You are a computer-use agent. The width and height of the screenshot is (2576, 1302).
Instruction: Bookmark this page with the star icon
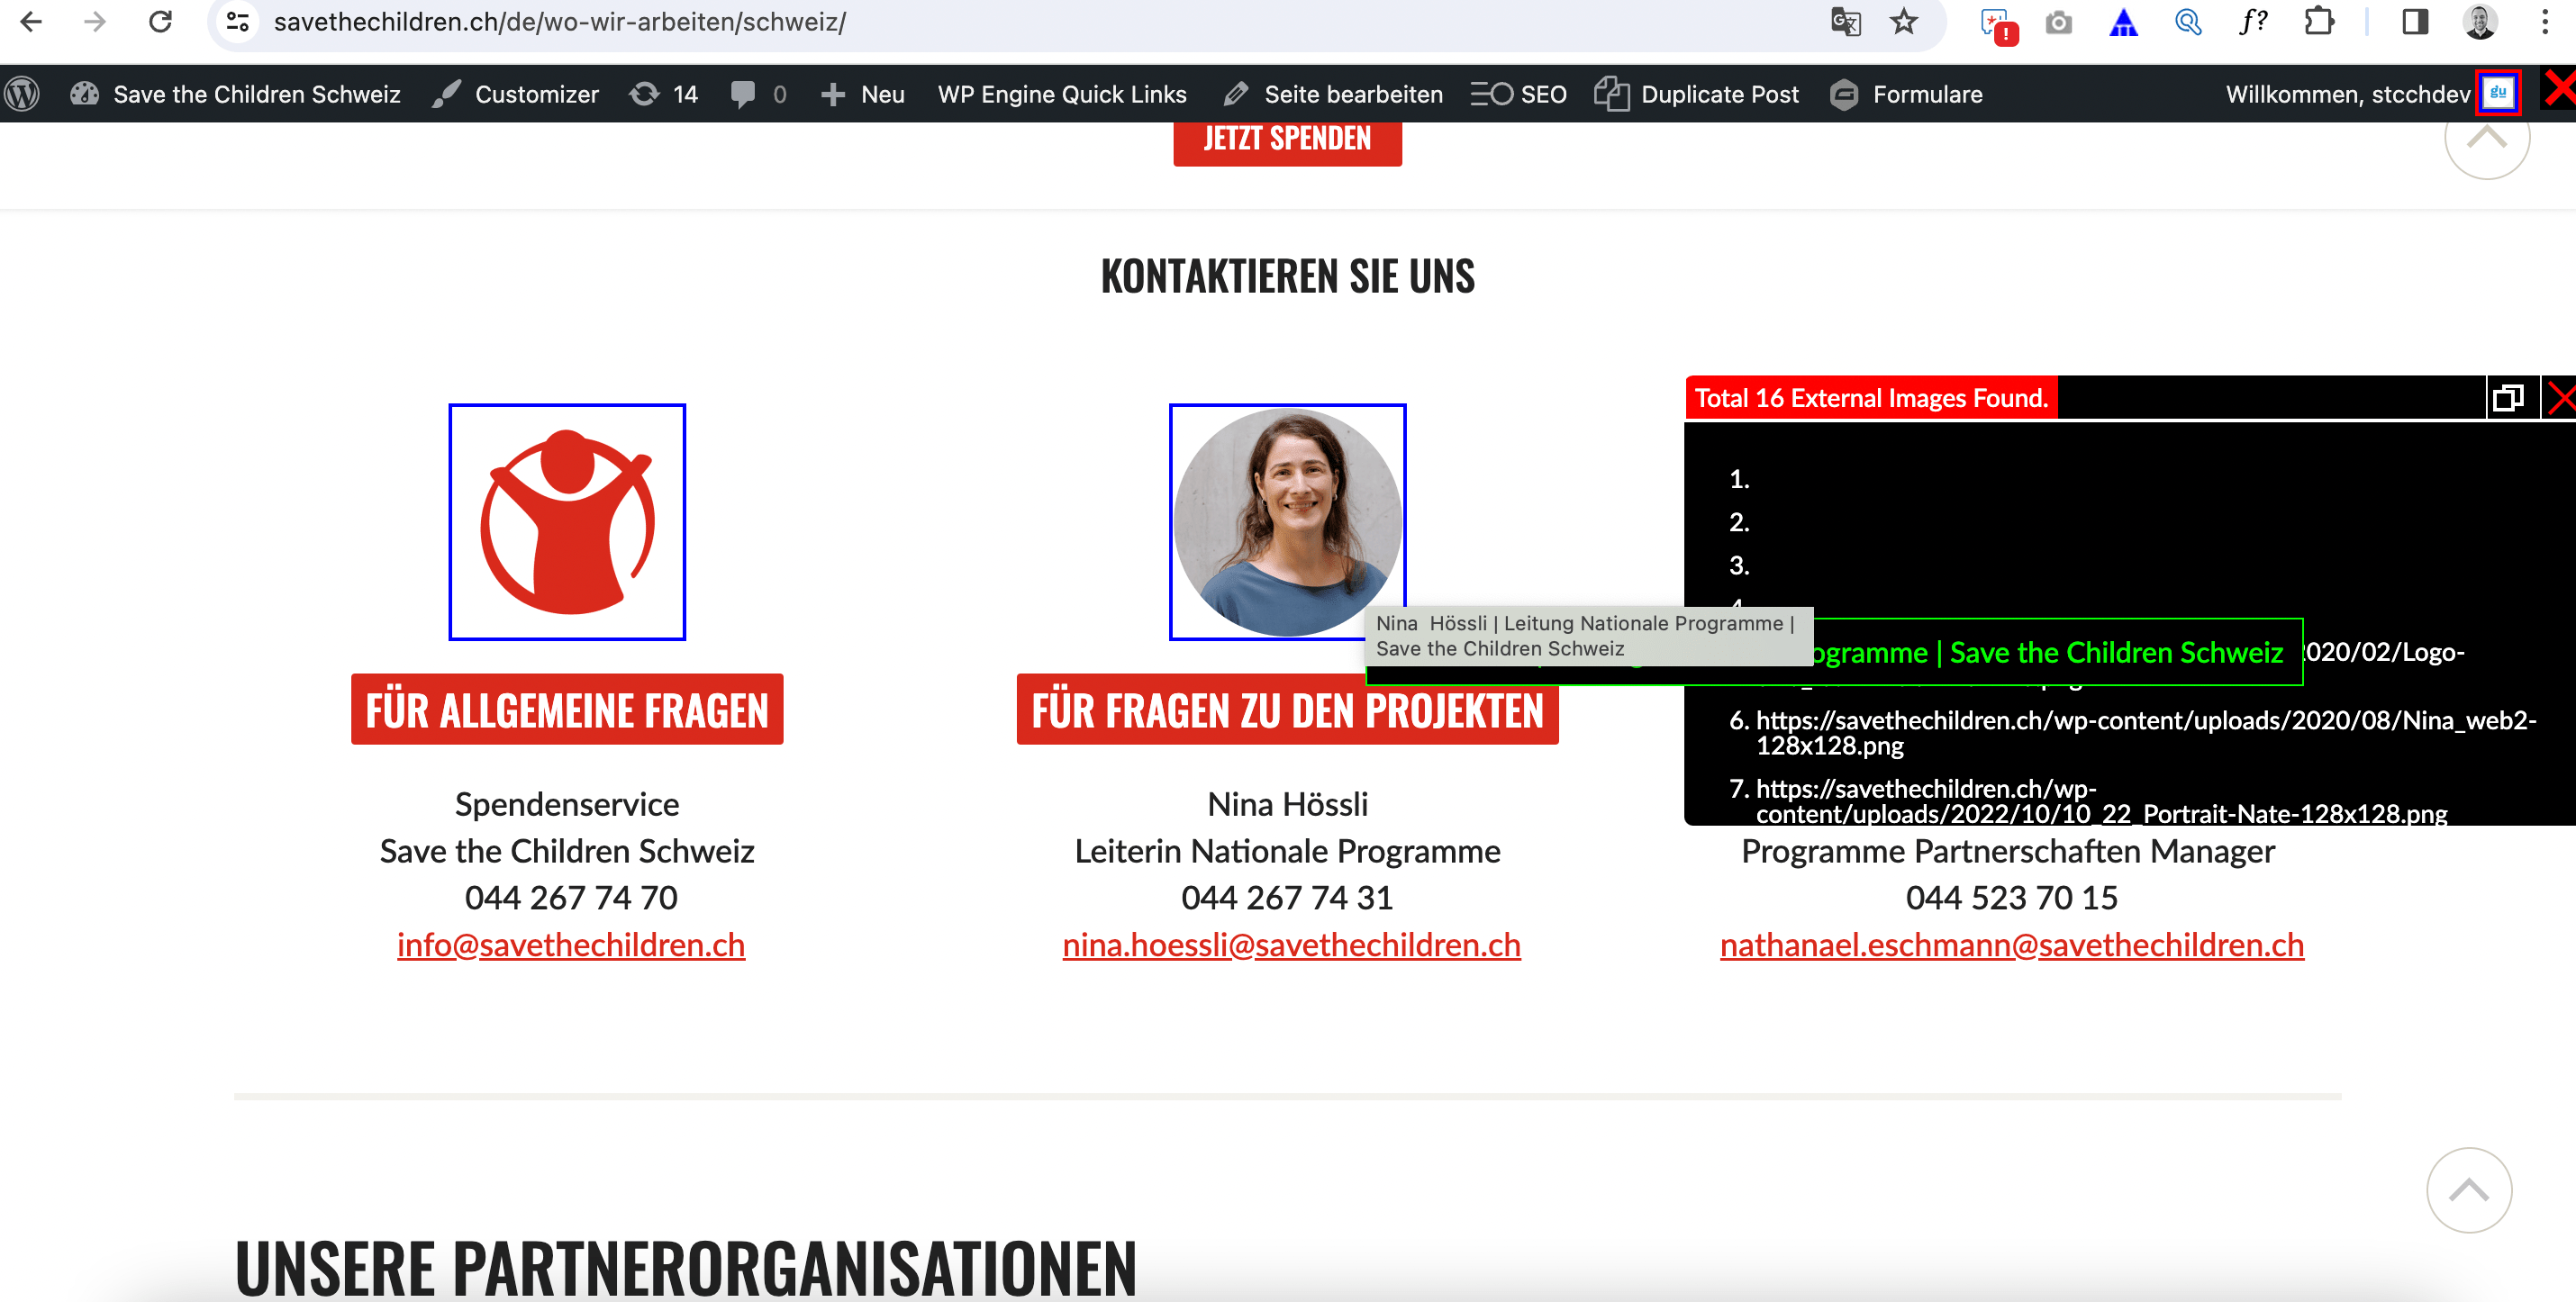1904,22
